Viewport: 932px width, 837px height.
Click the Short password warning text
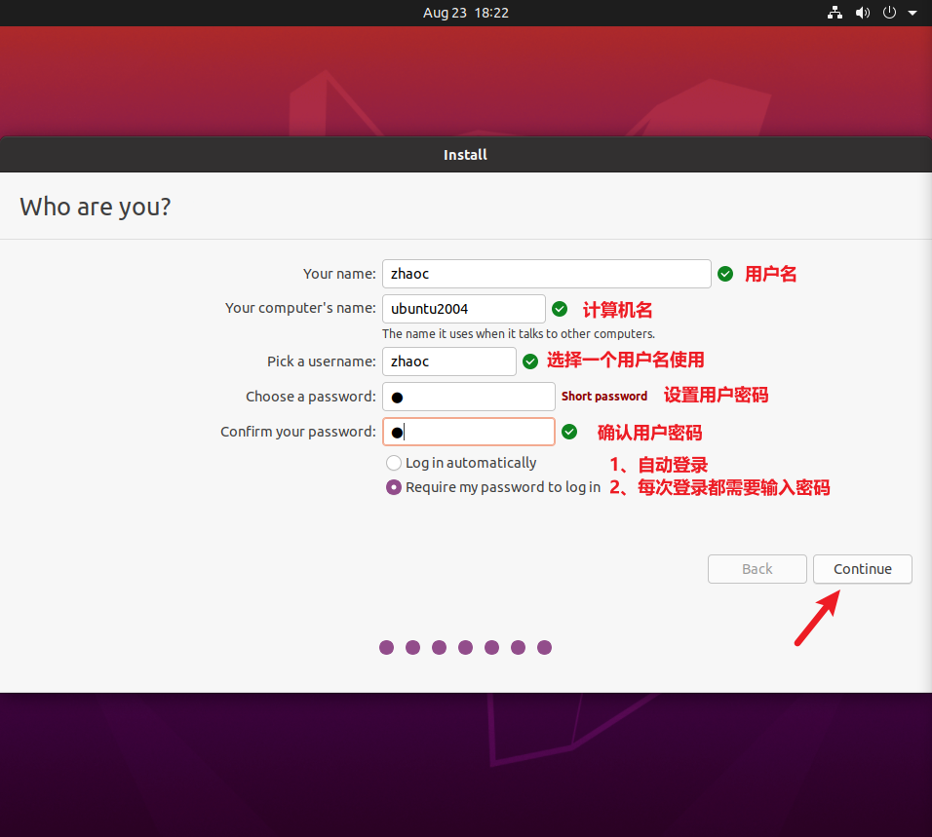click(603, 397)
